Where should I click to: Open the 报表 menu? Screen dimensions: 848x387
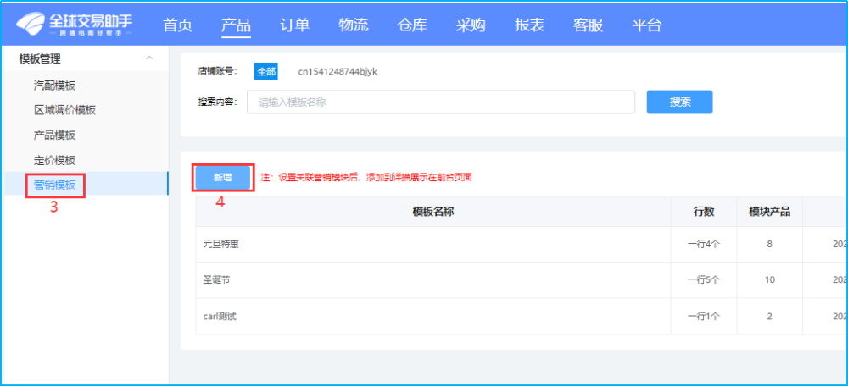click(529, 25)
